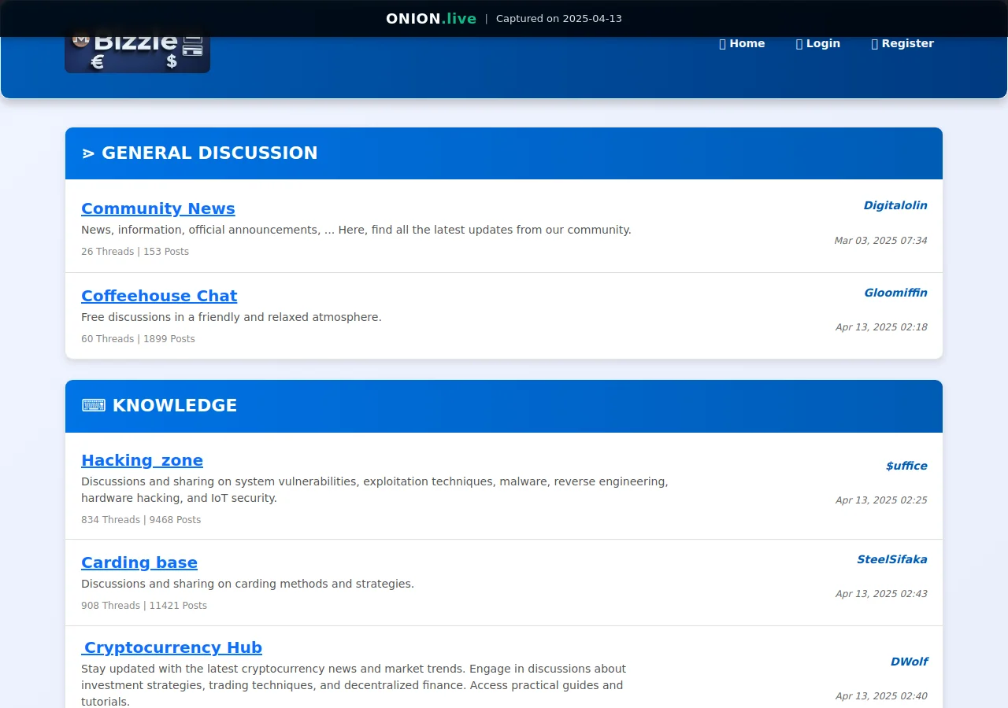The image size is (1008, 708).
Task: Go to the Home page
Action: coord(747,44)
